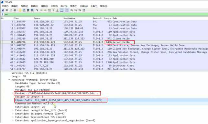Screen dimensions: 208x124
Task: Toggle auto scroll during live capture
Action: coord(61,10)
